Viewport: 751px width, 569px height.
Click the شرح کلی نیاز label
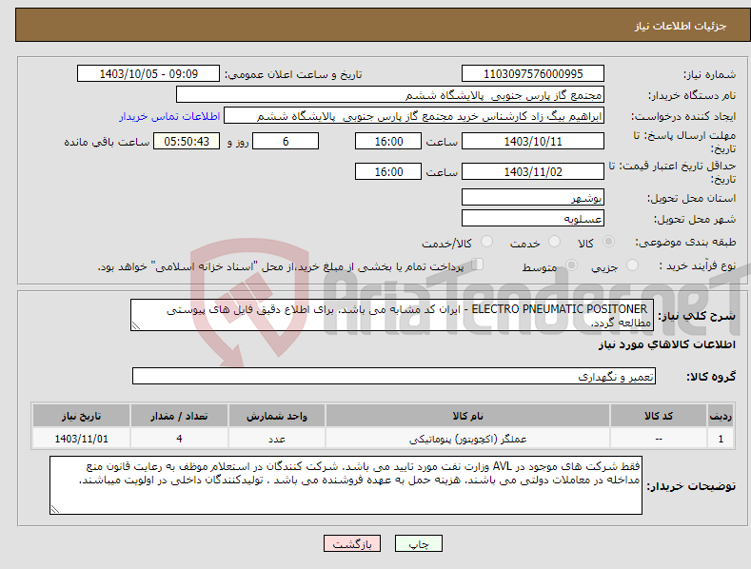(x=697, y=316)
